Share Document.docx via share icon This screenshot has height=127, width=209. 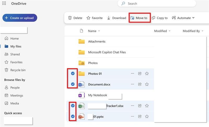140,84
